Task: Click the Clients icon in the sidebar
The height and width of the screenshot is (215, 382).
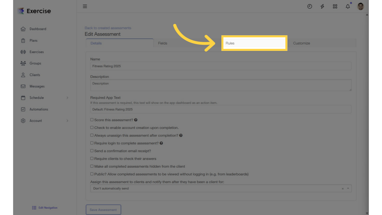Action: [23, 75]
